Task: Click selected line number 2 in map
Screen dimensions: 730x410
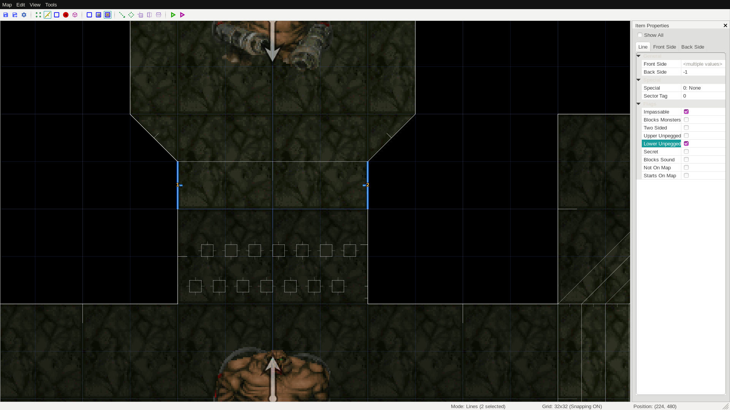Action: pyautogui.click(x=367, y=185)
